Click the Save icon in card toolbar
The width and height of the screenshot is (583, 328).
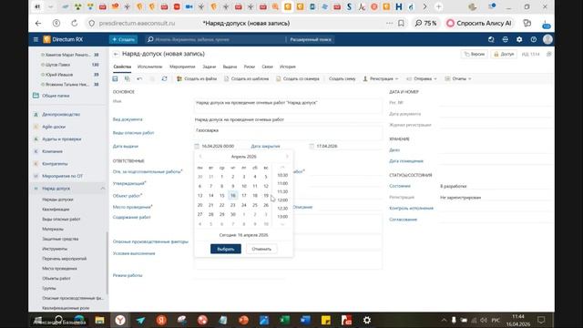pos(116,79)
